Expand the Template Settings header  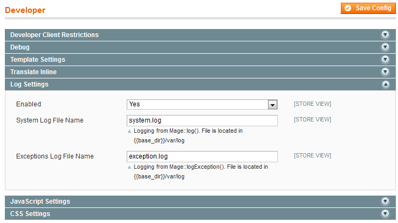click(x=38, y=60)
